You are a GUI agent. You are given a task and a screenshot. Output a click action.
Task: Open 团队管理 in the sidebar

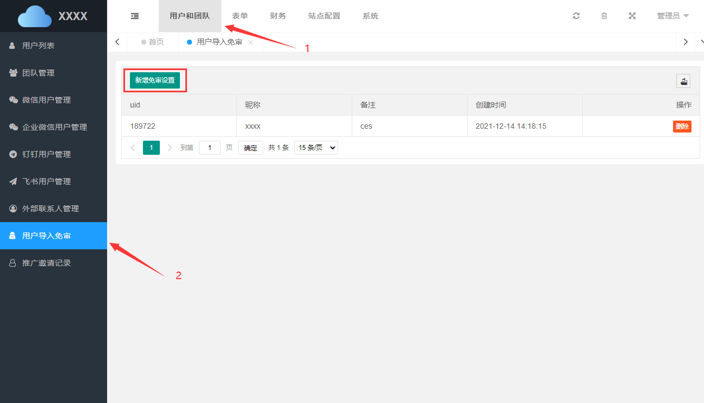pos(38,73)
